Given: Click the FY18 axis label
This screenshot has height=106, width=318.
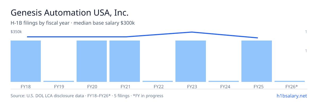Looking at the screenshot, I should 26,86.
